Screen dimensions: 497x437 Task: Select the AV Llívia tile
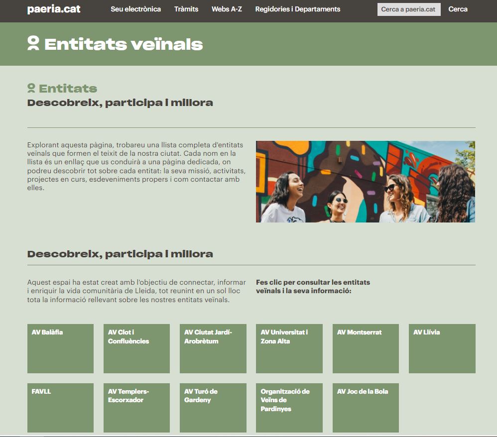(x=442, y=348)
